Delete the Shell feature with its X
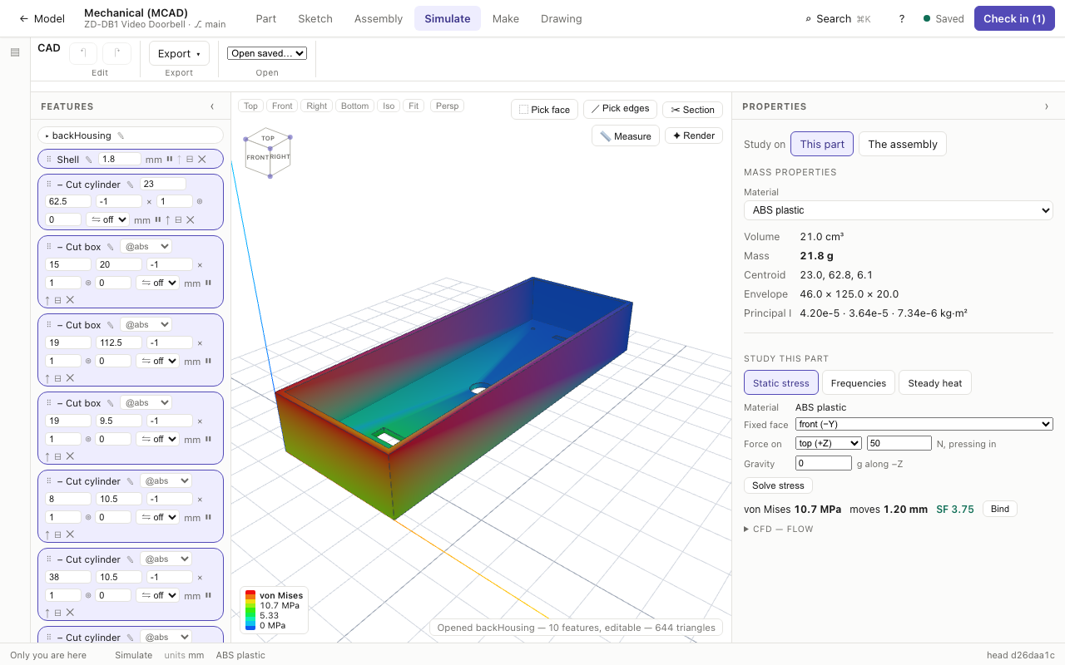The height and width of the screenshot is (665, 1065). [x=202, y=160]
